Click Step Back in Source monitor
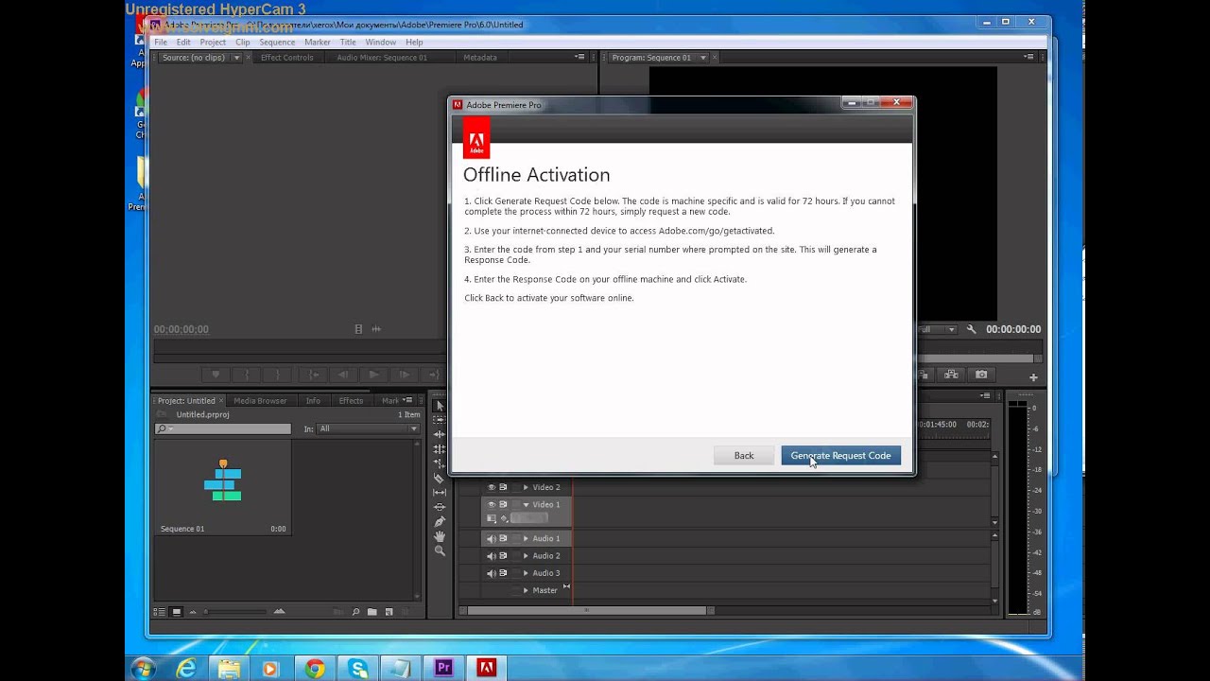This screenshot has height=681, width=1210. (x=342, y=375)
